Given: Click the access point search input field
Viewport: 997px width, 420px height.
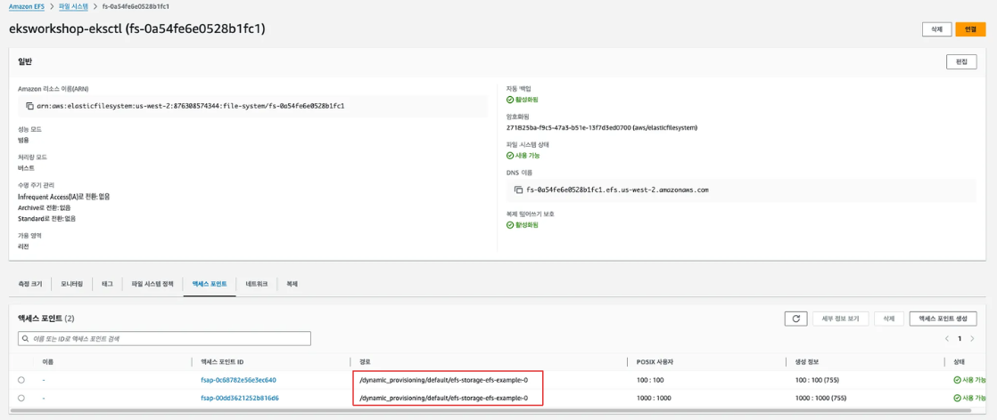Looking at the screenshot, I should coord(165,339).
